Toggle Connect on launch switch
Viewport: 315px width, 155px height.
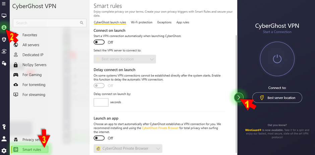pos(99,42)
